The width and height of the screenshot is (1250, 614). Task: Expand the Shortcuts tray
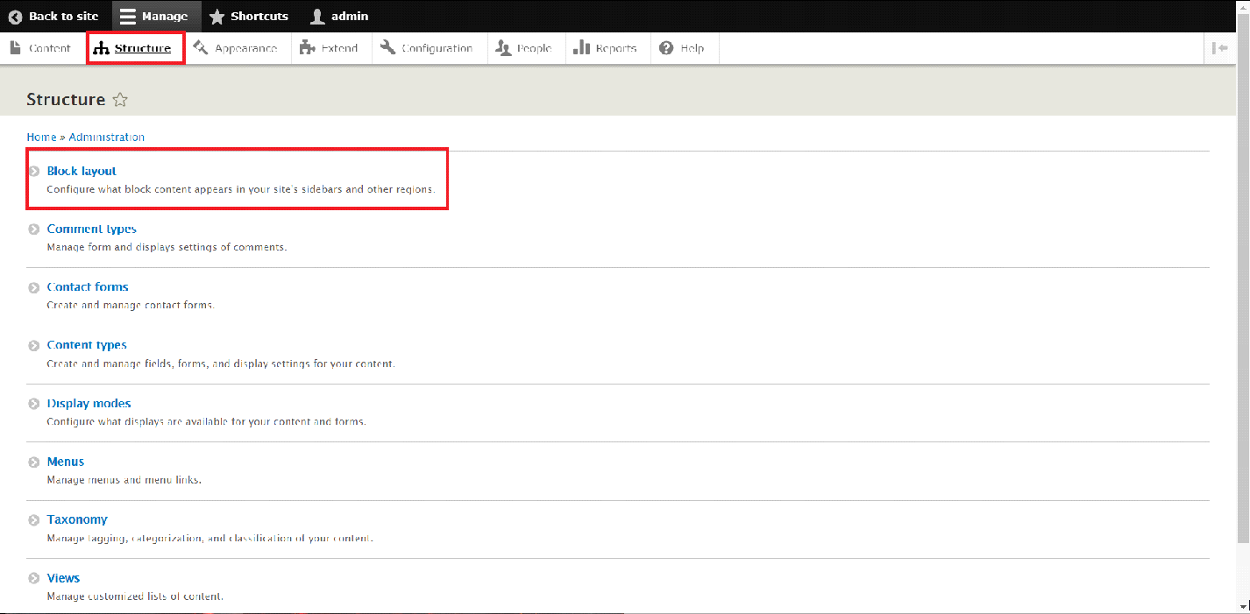[249, 17]
